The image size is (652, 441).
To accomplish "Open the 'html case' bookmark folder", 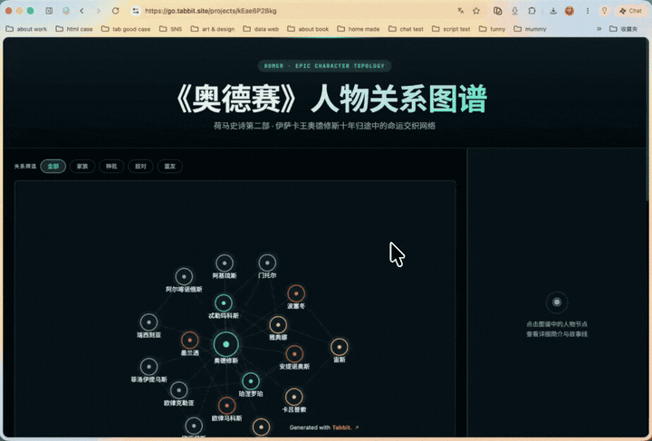I will tap(74, 29).
